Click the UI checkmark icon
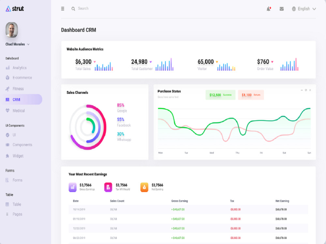The height and width of the screenshot is (244, 326). (7, 135)
